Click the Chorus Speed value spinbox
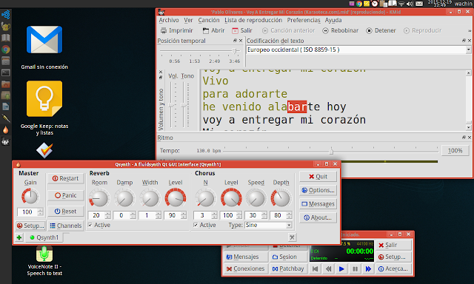The image size is (474, 284). pos(256,215)
